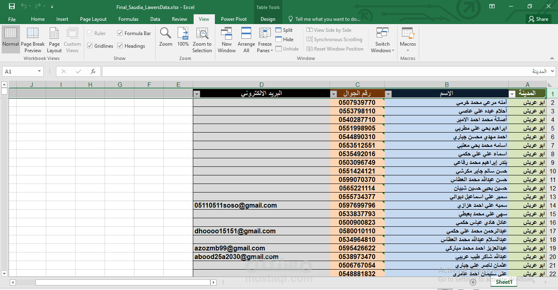
Task: Open the Formulas tab
Action: coord(128,19)
